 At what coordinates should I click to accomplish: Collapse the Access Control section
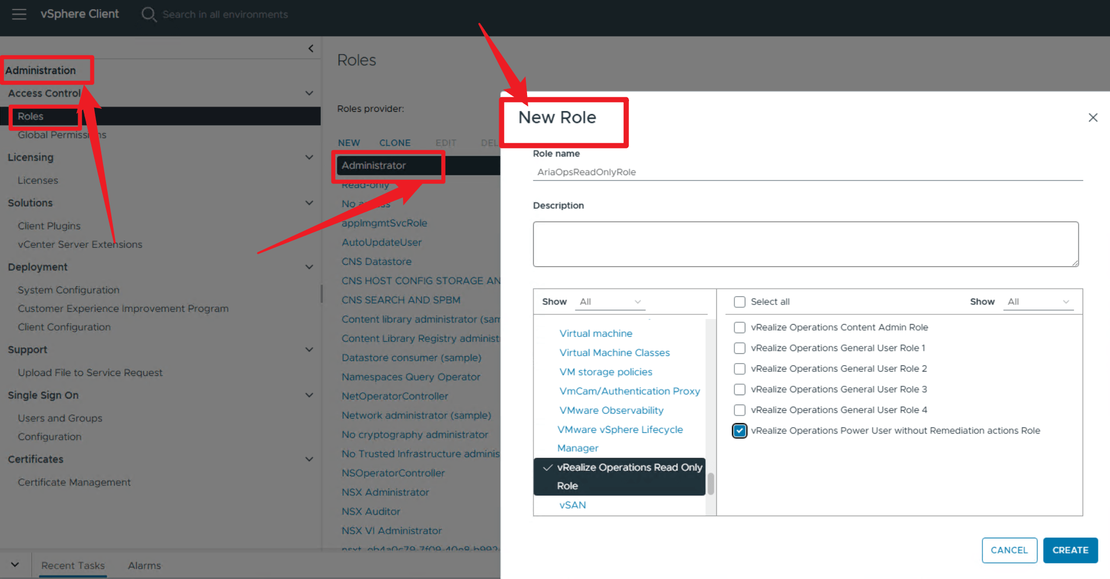(x=309, y=93)
